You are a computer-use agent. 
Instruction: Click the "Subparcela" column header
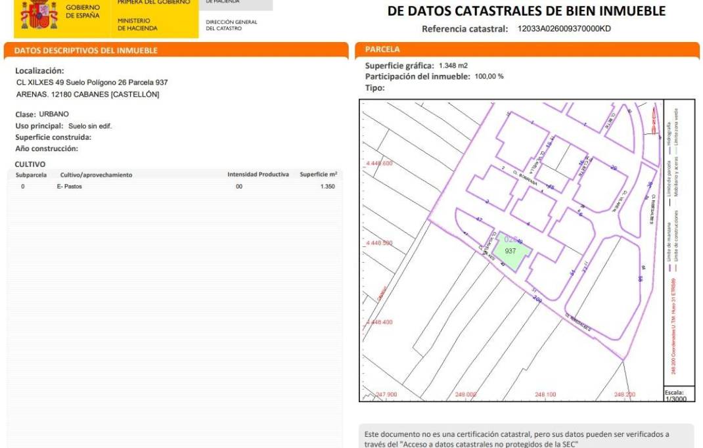(31, 175)
